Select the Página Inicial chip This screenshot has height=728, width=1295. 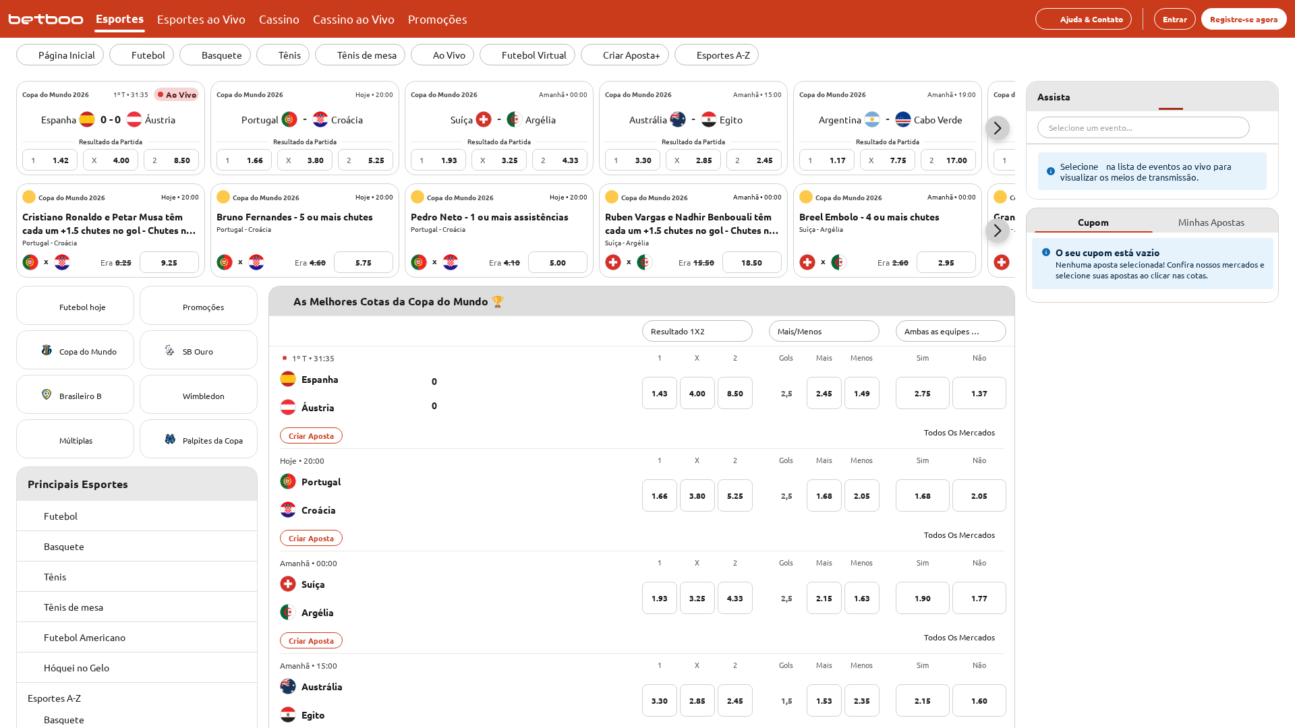tap(60, 55)
